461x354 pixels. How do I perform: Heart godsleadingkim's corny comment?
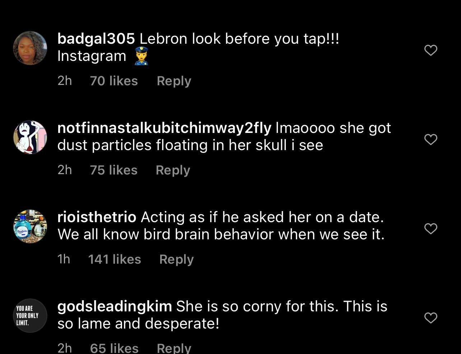tap(431, 317)
